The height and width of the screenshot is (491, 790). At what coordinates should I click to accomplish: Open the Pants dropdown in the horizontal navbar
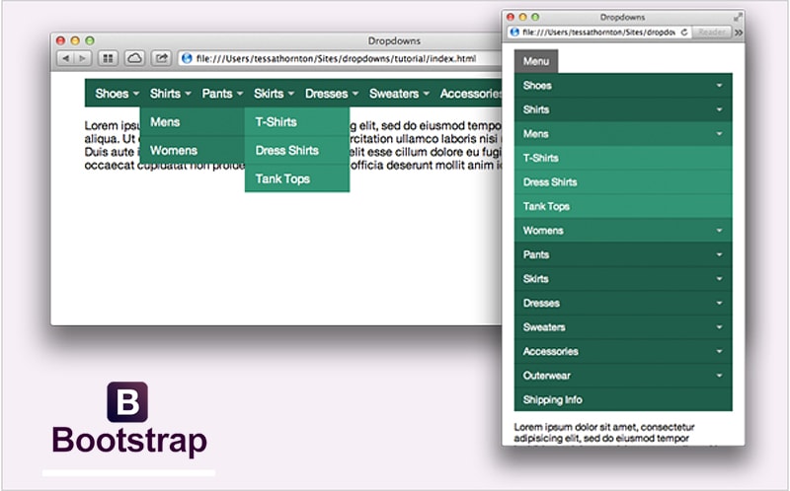[222, 94]
